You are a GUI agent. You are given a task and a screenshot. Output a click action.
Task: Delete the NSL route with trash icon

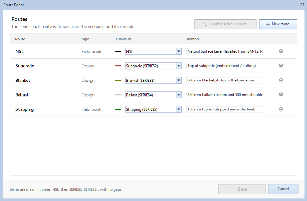click(281, 51)
